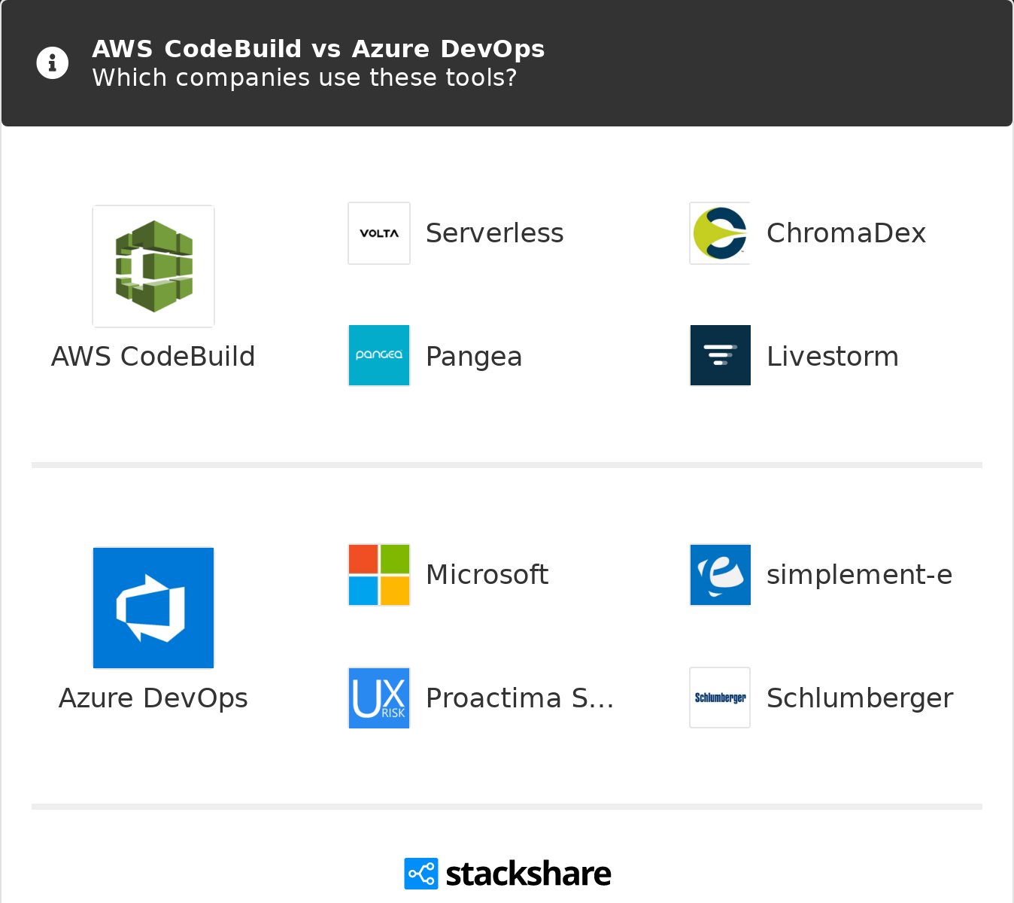Click the Azure DevOps blue logo

[153, 608]
